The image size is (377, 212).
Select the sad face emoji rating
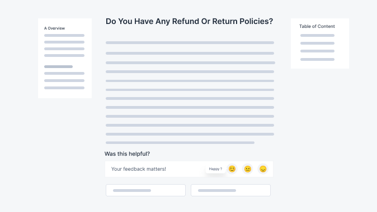click(263, 169)
